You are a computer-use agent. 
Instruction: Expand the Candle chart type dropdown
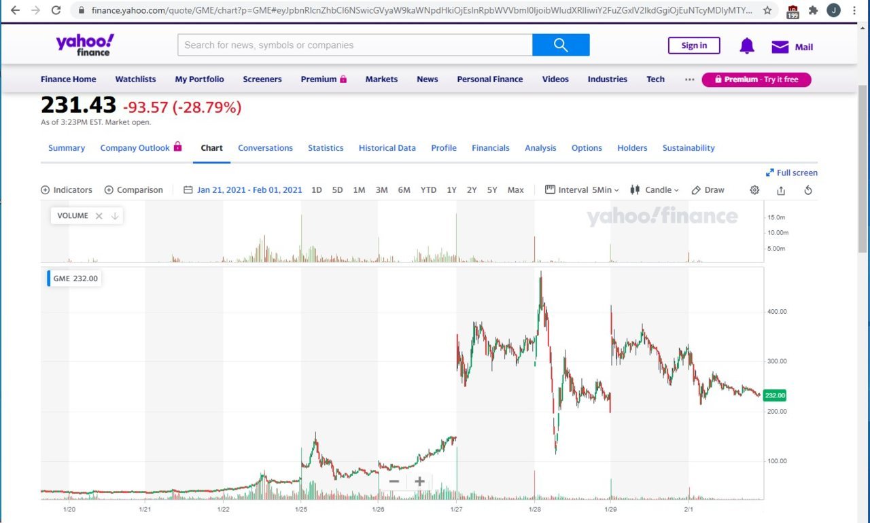point(655,190)
